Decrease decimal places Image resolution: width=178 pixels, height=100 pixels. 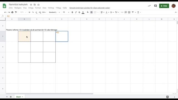click(x=36, y=12)
